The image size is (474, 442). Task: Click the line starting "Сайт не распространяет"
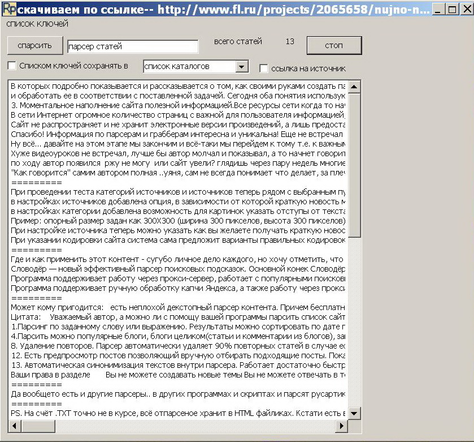(178, 125)
